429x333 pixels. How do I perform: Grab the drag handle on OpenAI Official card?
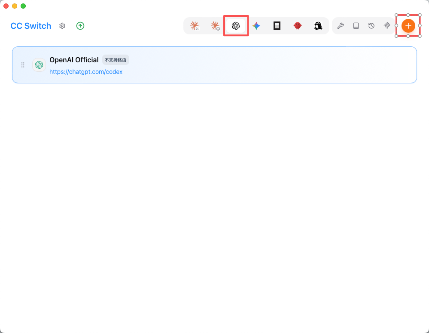(x=23, y=65)
